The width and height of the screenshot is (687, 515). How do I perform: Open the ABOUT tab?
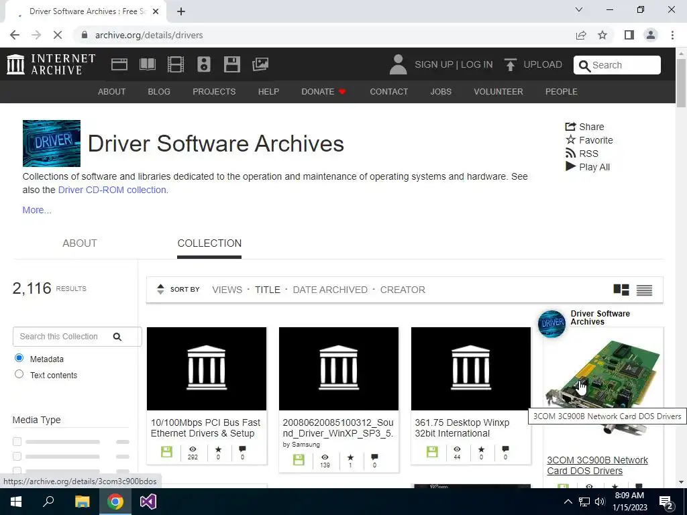[x=80, y=243]
